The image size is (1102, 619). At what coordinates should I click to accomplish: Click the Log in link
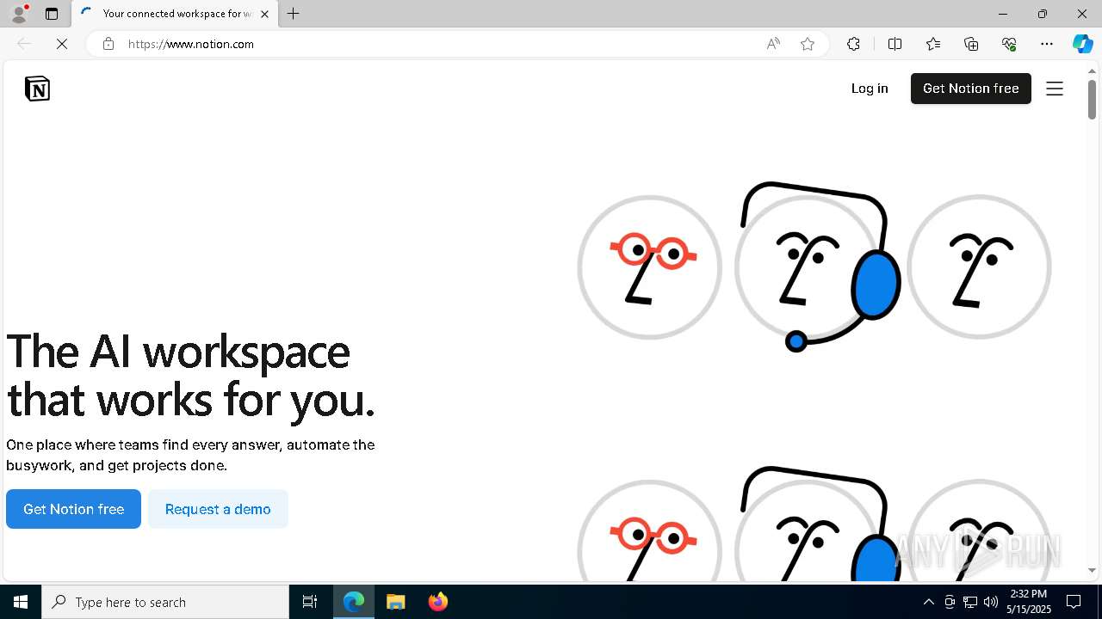pyautogui.click(x=870, y=89)
